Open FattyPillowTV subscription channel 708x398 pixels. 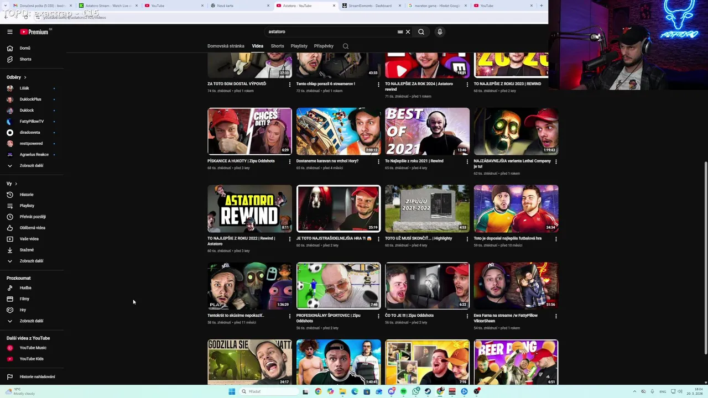point(32,122)
